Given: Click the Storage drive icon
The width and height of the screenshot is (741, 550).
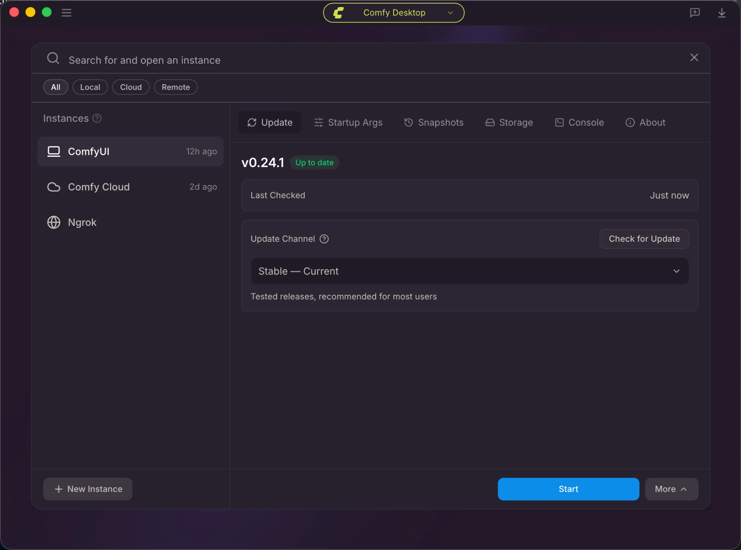Looking at the screenshot, I should 490,123.
